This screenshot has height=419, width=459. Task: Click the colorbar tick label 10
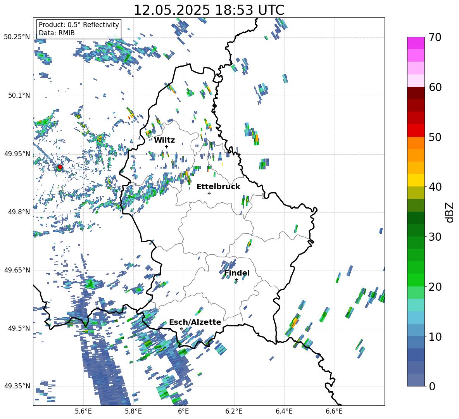point(435,336)
